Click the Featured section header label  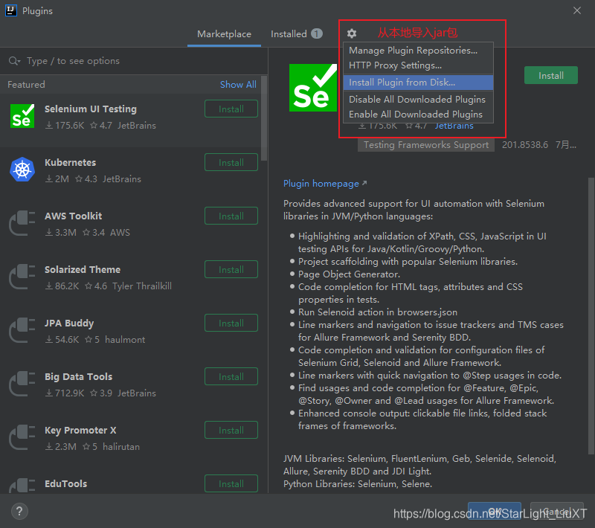click(26, 85)
